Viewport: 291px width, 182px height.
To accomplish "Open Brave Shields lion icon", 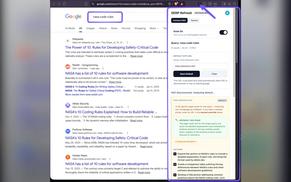I will (176, 4).
